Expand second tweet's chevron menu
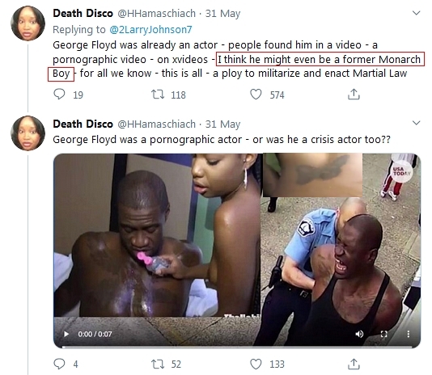 click(x=416, y=123)
